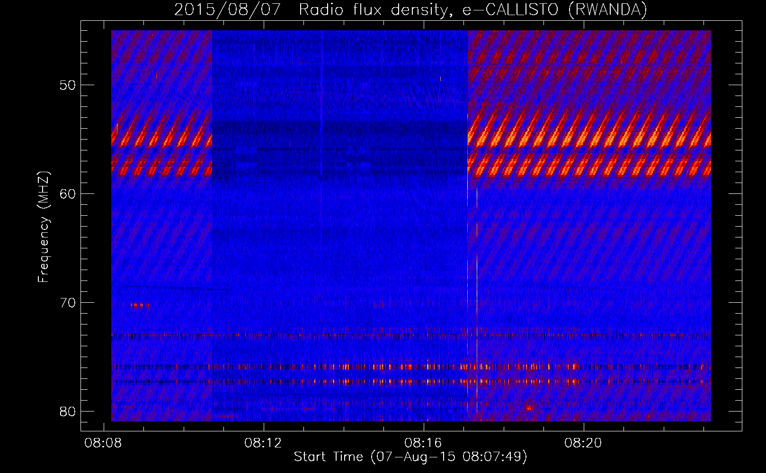
Task: Click the 80 frequency tick label
Action: (x=68, y=412)
